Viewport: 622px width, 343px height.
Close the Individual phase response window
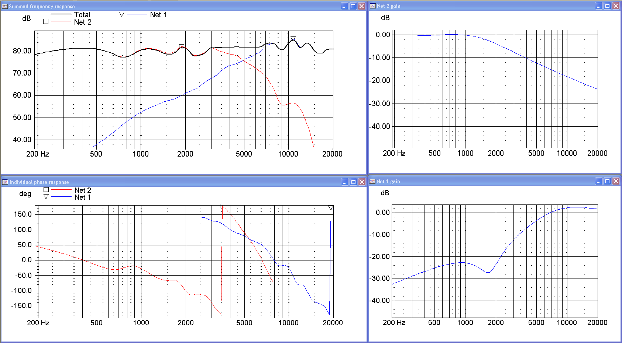click(x=362, y=182)
